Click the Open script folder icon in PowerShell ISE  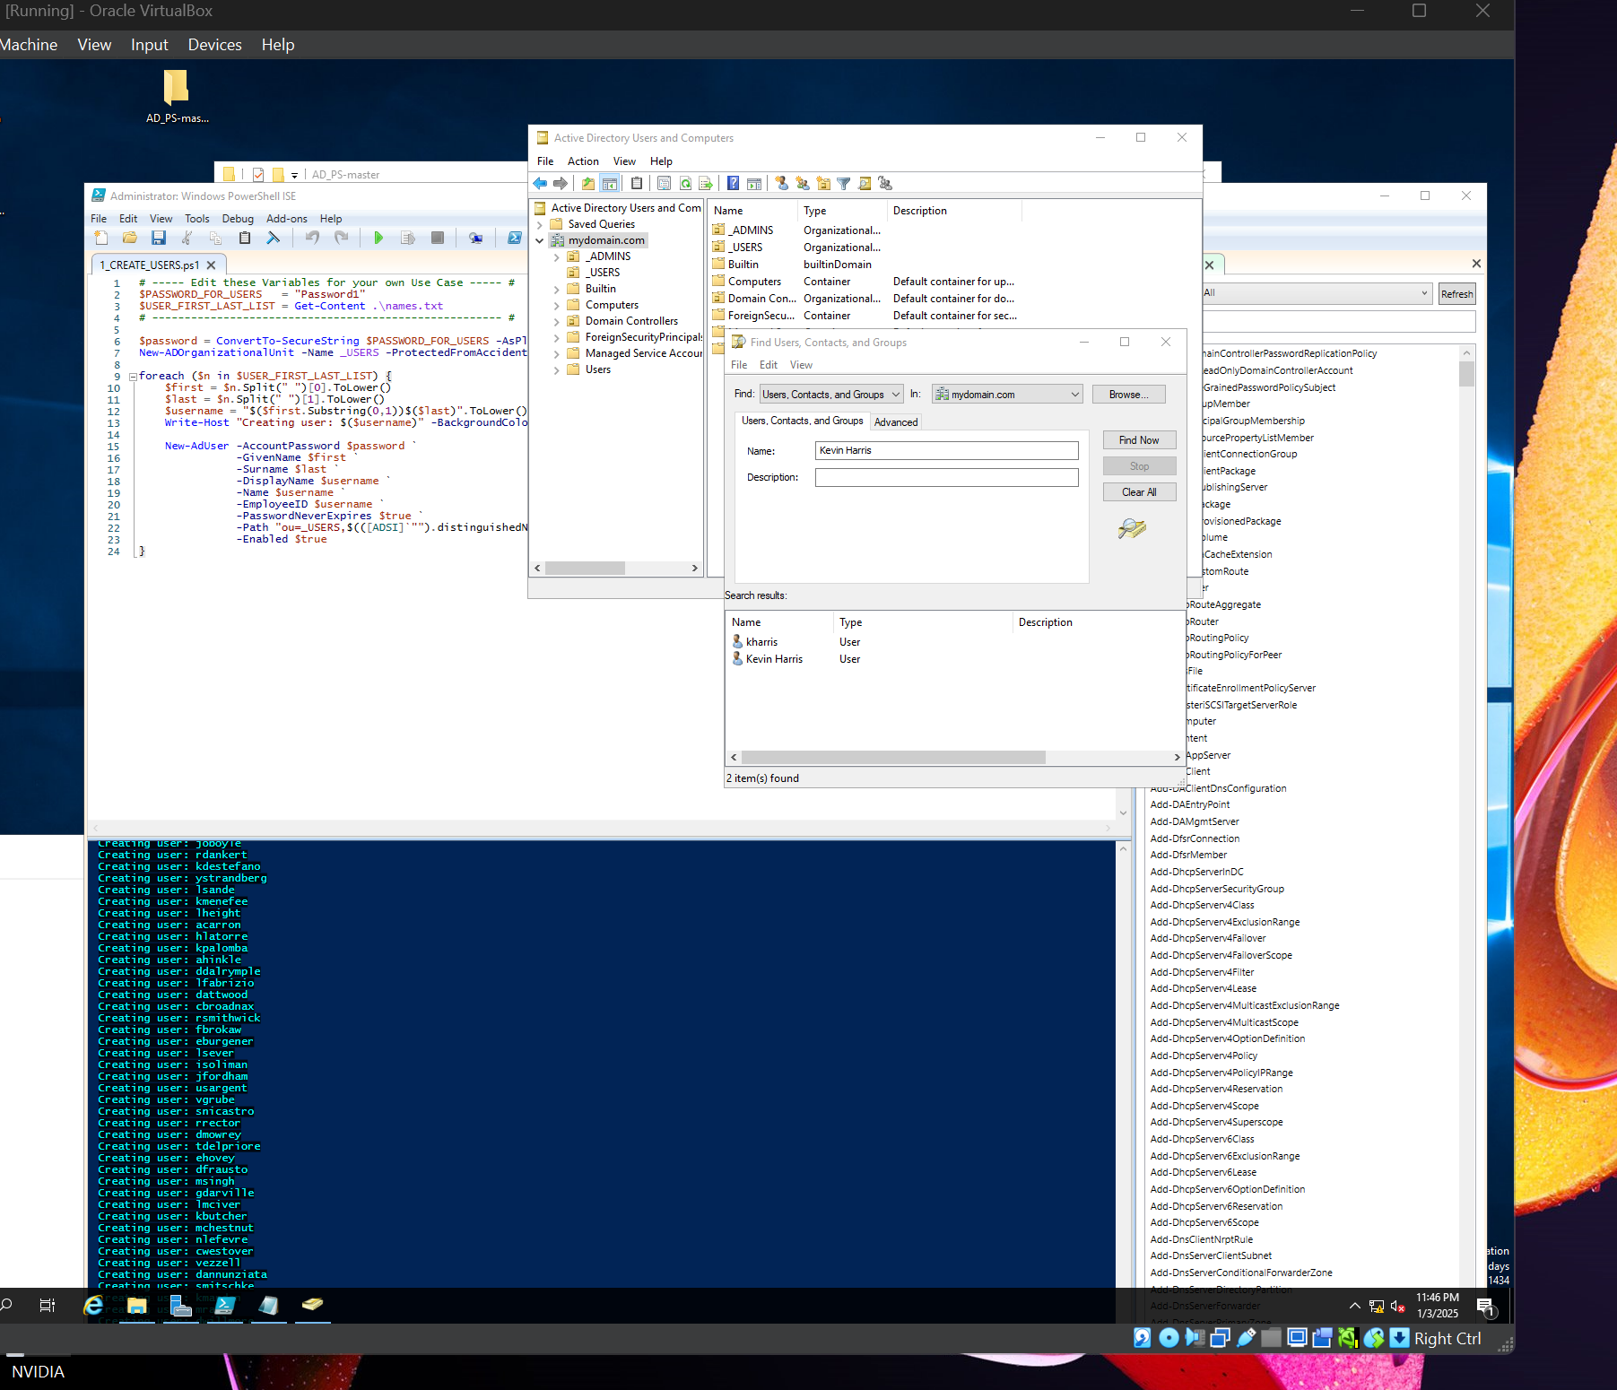click(x=130, y=238)
